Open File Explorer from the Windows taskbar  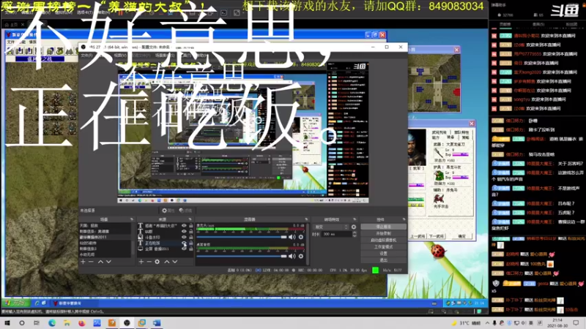click(x=67, y=322)
